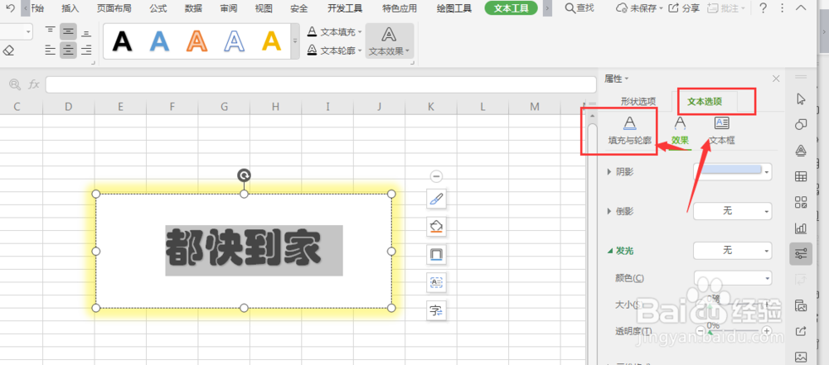Screen dimensions: 829x365
Task: Click into the formula bar input
Action: [320, 84]
